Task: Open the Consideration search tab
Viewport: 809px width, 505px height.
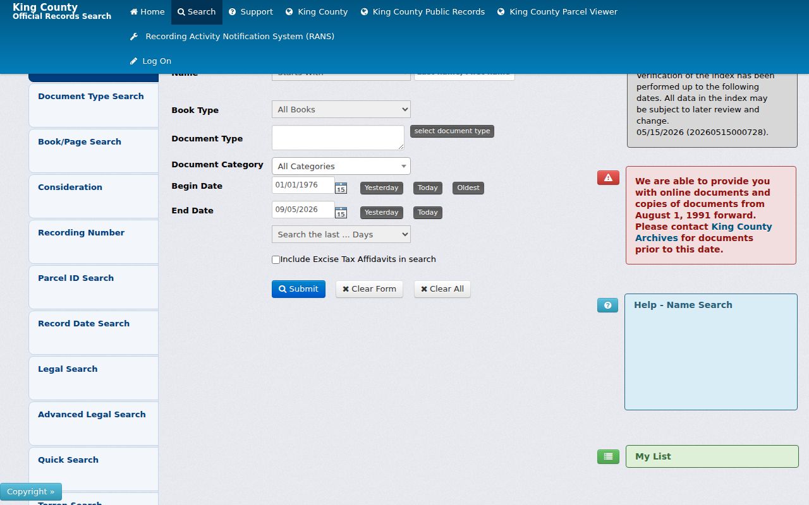Action: 94,196
